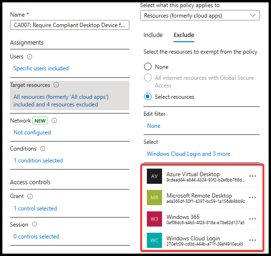The width and height of the screenshot is (271, 256).
Task: Click the WC Windows Cloud Login app tile
Action: pos(154,240)
